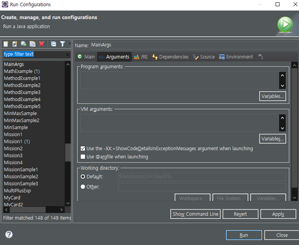Click the Close button

tap(282, 235)
